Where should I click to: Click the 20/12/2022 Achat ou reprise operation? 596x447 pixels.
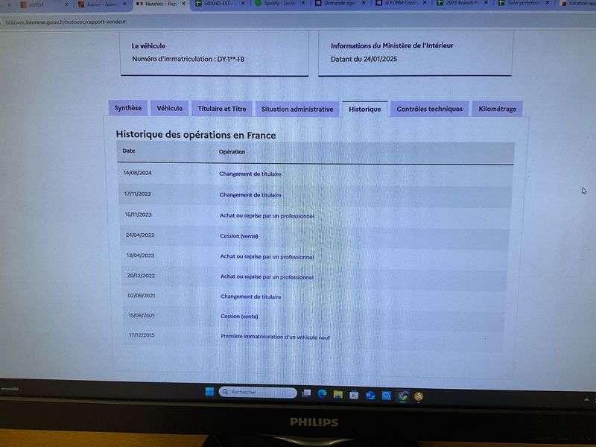coord(267,277)
